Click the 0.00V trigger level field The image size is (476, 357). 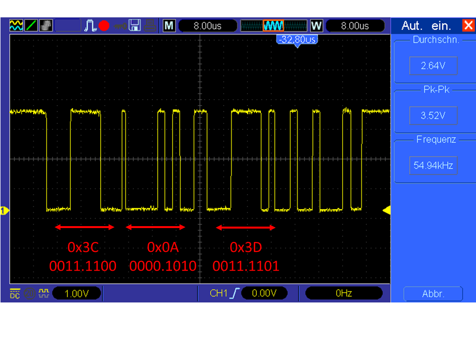[264, 293]
